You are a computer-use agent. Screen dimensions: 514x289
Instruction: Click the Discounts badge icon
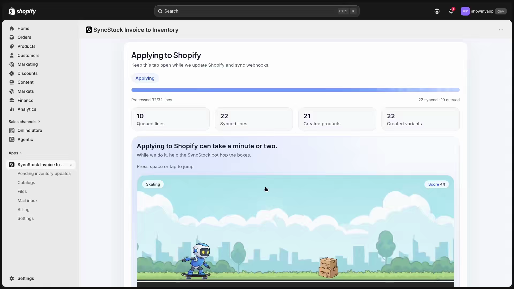pos(12,73)
